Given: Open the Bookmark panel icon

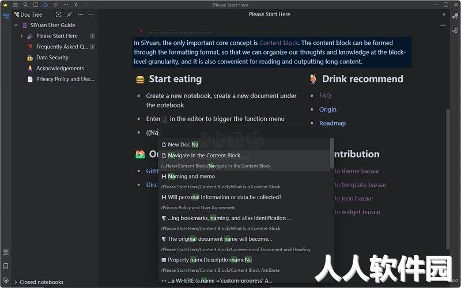Looking at the screenshot, I should [x=6, y=266].
